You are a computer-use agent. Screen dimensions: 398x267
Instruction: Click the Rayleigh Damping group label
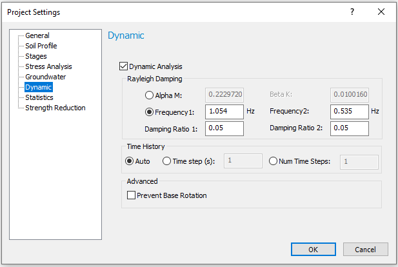tap(155, 79)
